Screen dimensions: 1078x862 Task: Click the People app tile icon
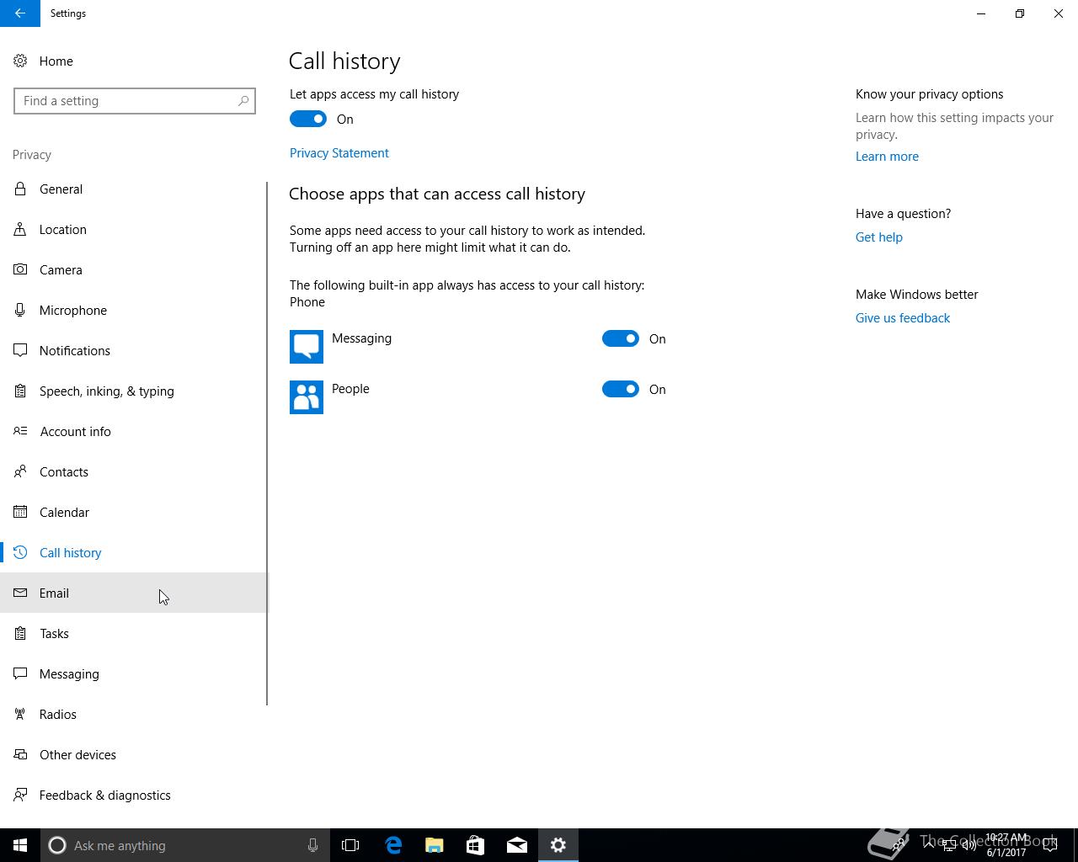tap(307, 397)
